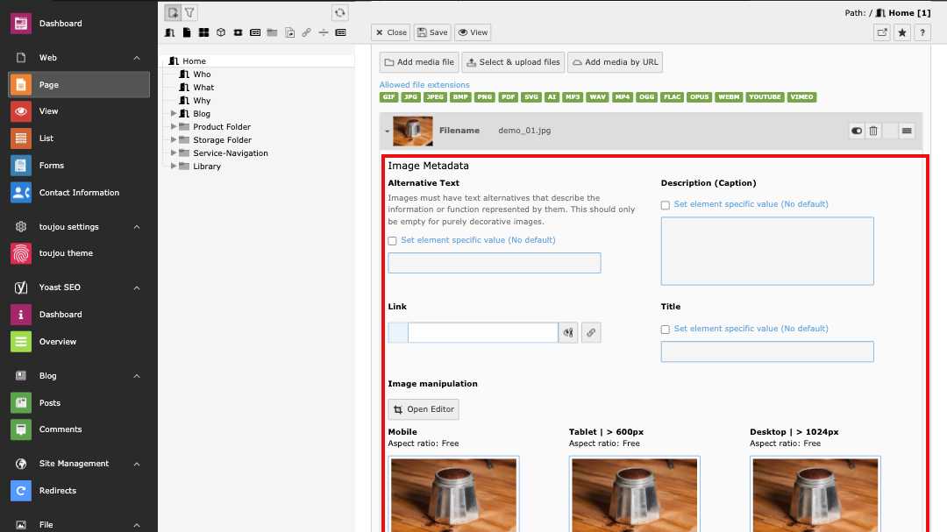The width and height of the screenshot is (947, 532).
Task: Open link browser next to Link field
Action: [x=591, y=332]
